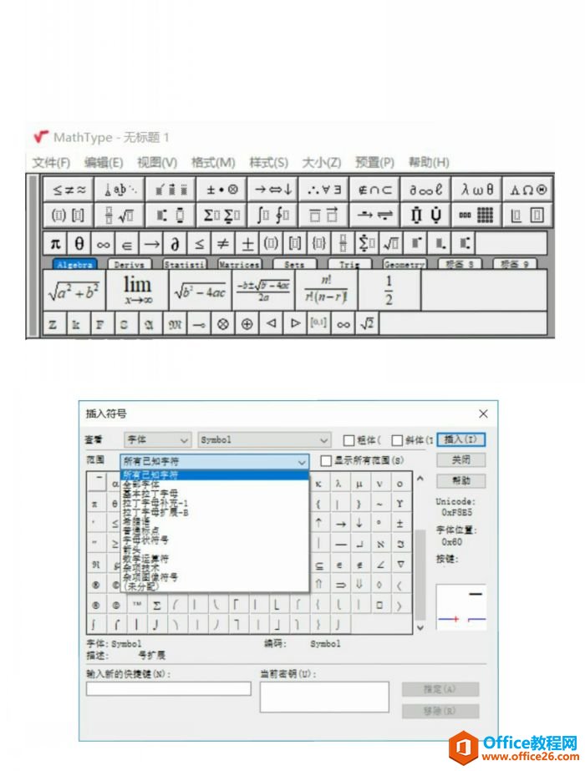This screenshot has width=585, height=771.
Task: Open the 文件(F) menu
Action: coord(51,163)
